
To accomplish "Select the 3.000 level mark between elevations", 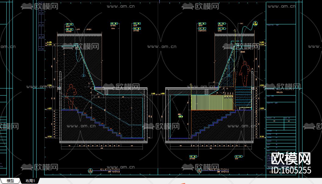I will pyautogui.click(x=162, y=93).
